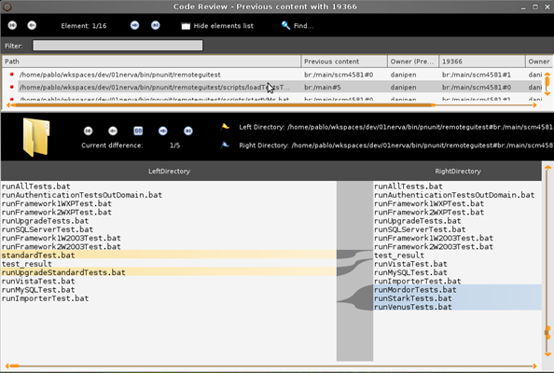Select runAllTests.bat in left directory
This screenshot has width=554, height=373.
tap(35, 186)
